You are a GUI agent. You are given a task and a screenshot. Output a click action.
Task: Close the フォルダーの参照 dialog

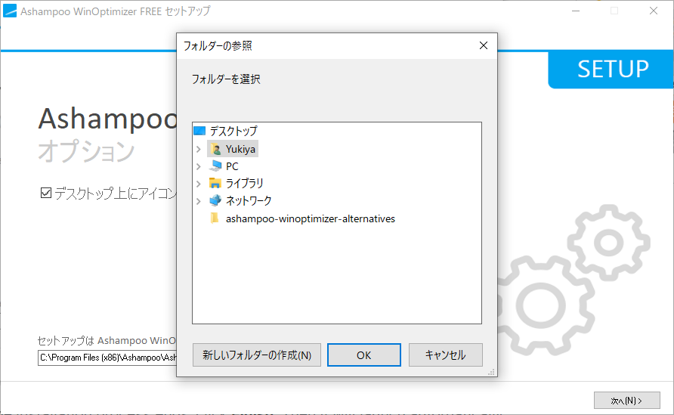484,45
